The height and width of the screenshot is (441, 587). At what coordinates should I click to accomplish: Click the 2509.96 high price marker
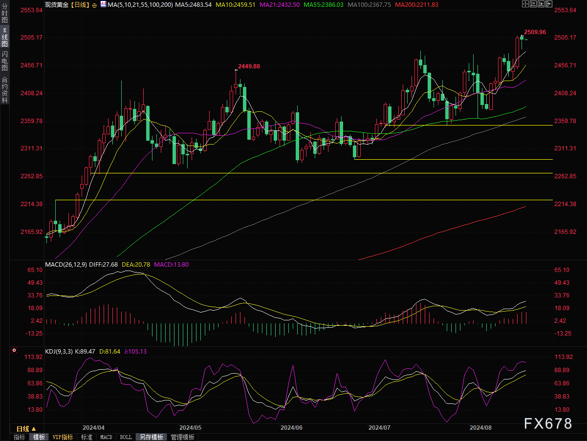click(x=535, y=32)
